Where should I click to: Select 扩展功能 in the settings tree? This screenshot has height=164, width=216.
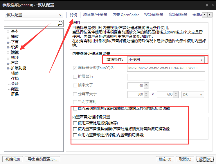pos(19,68)
